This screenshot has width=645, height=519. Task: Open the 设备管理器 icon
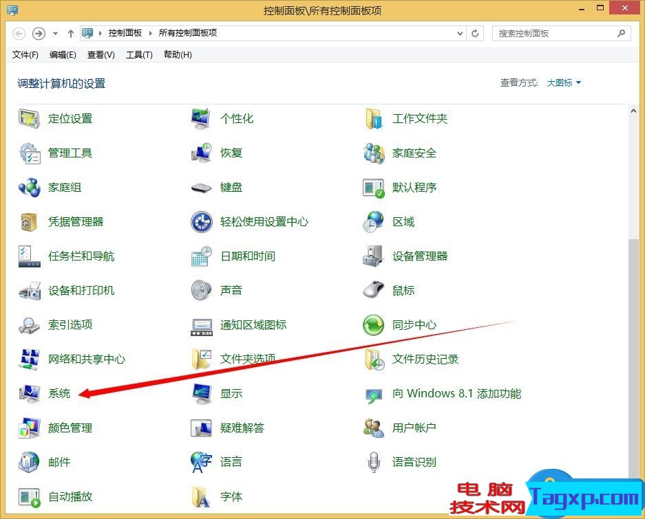374,256
